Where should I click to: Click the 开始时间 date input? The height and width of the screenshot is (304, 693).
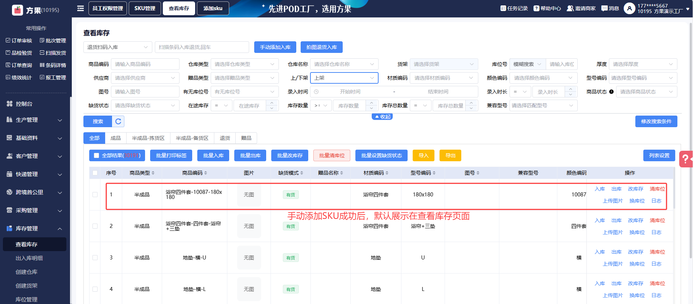350,92
